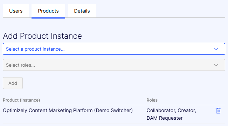Switch to the Users tab
Viewport: 228px width, 126px height.
(x=16, y=11)
